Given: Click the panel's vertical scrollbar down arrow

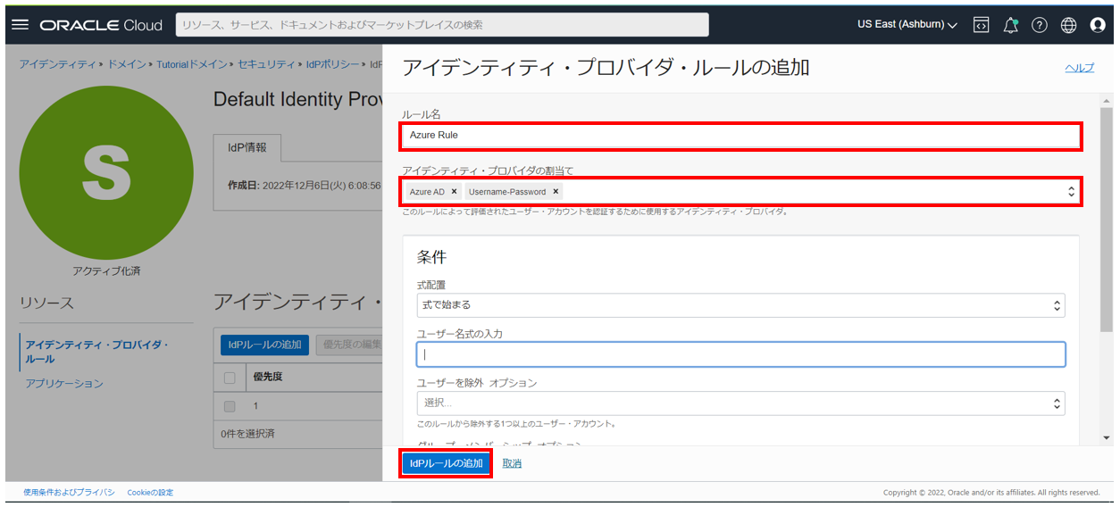Looking at the screenshot, I should (x=1107, y=437).
